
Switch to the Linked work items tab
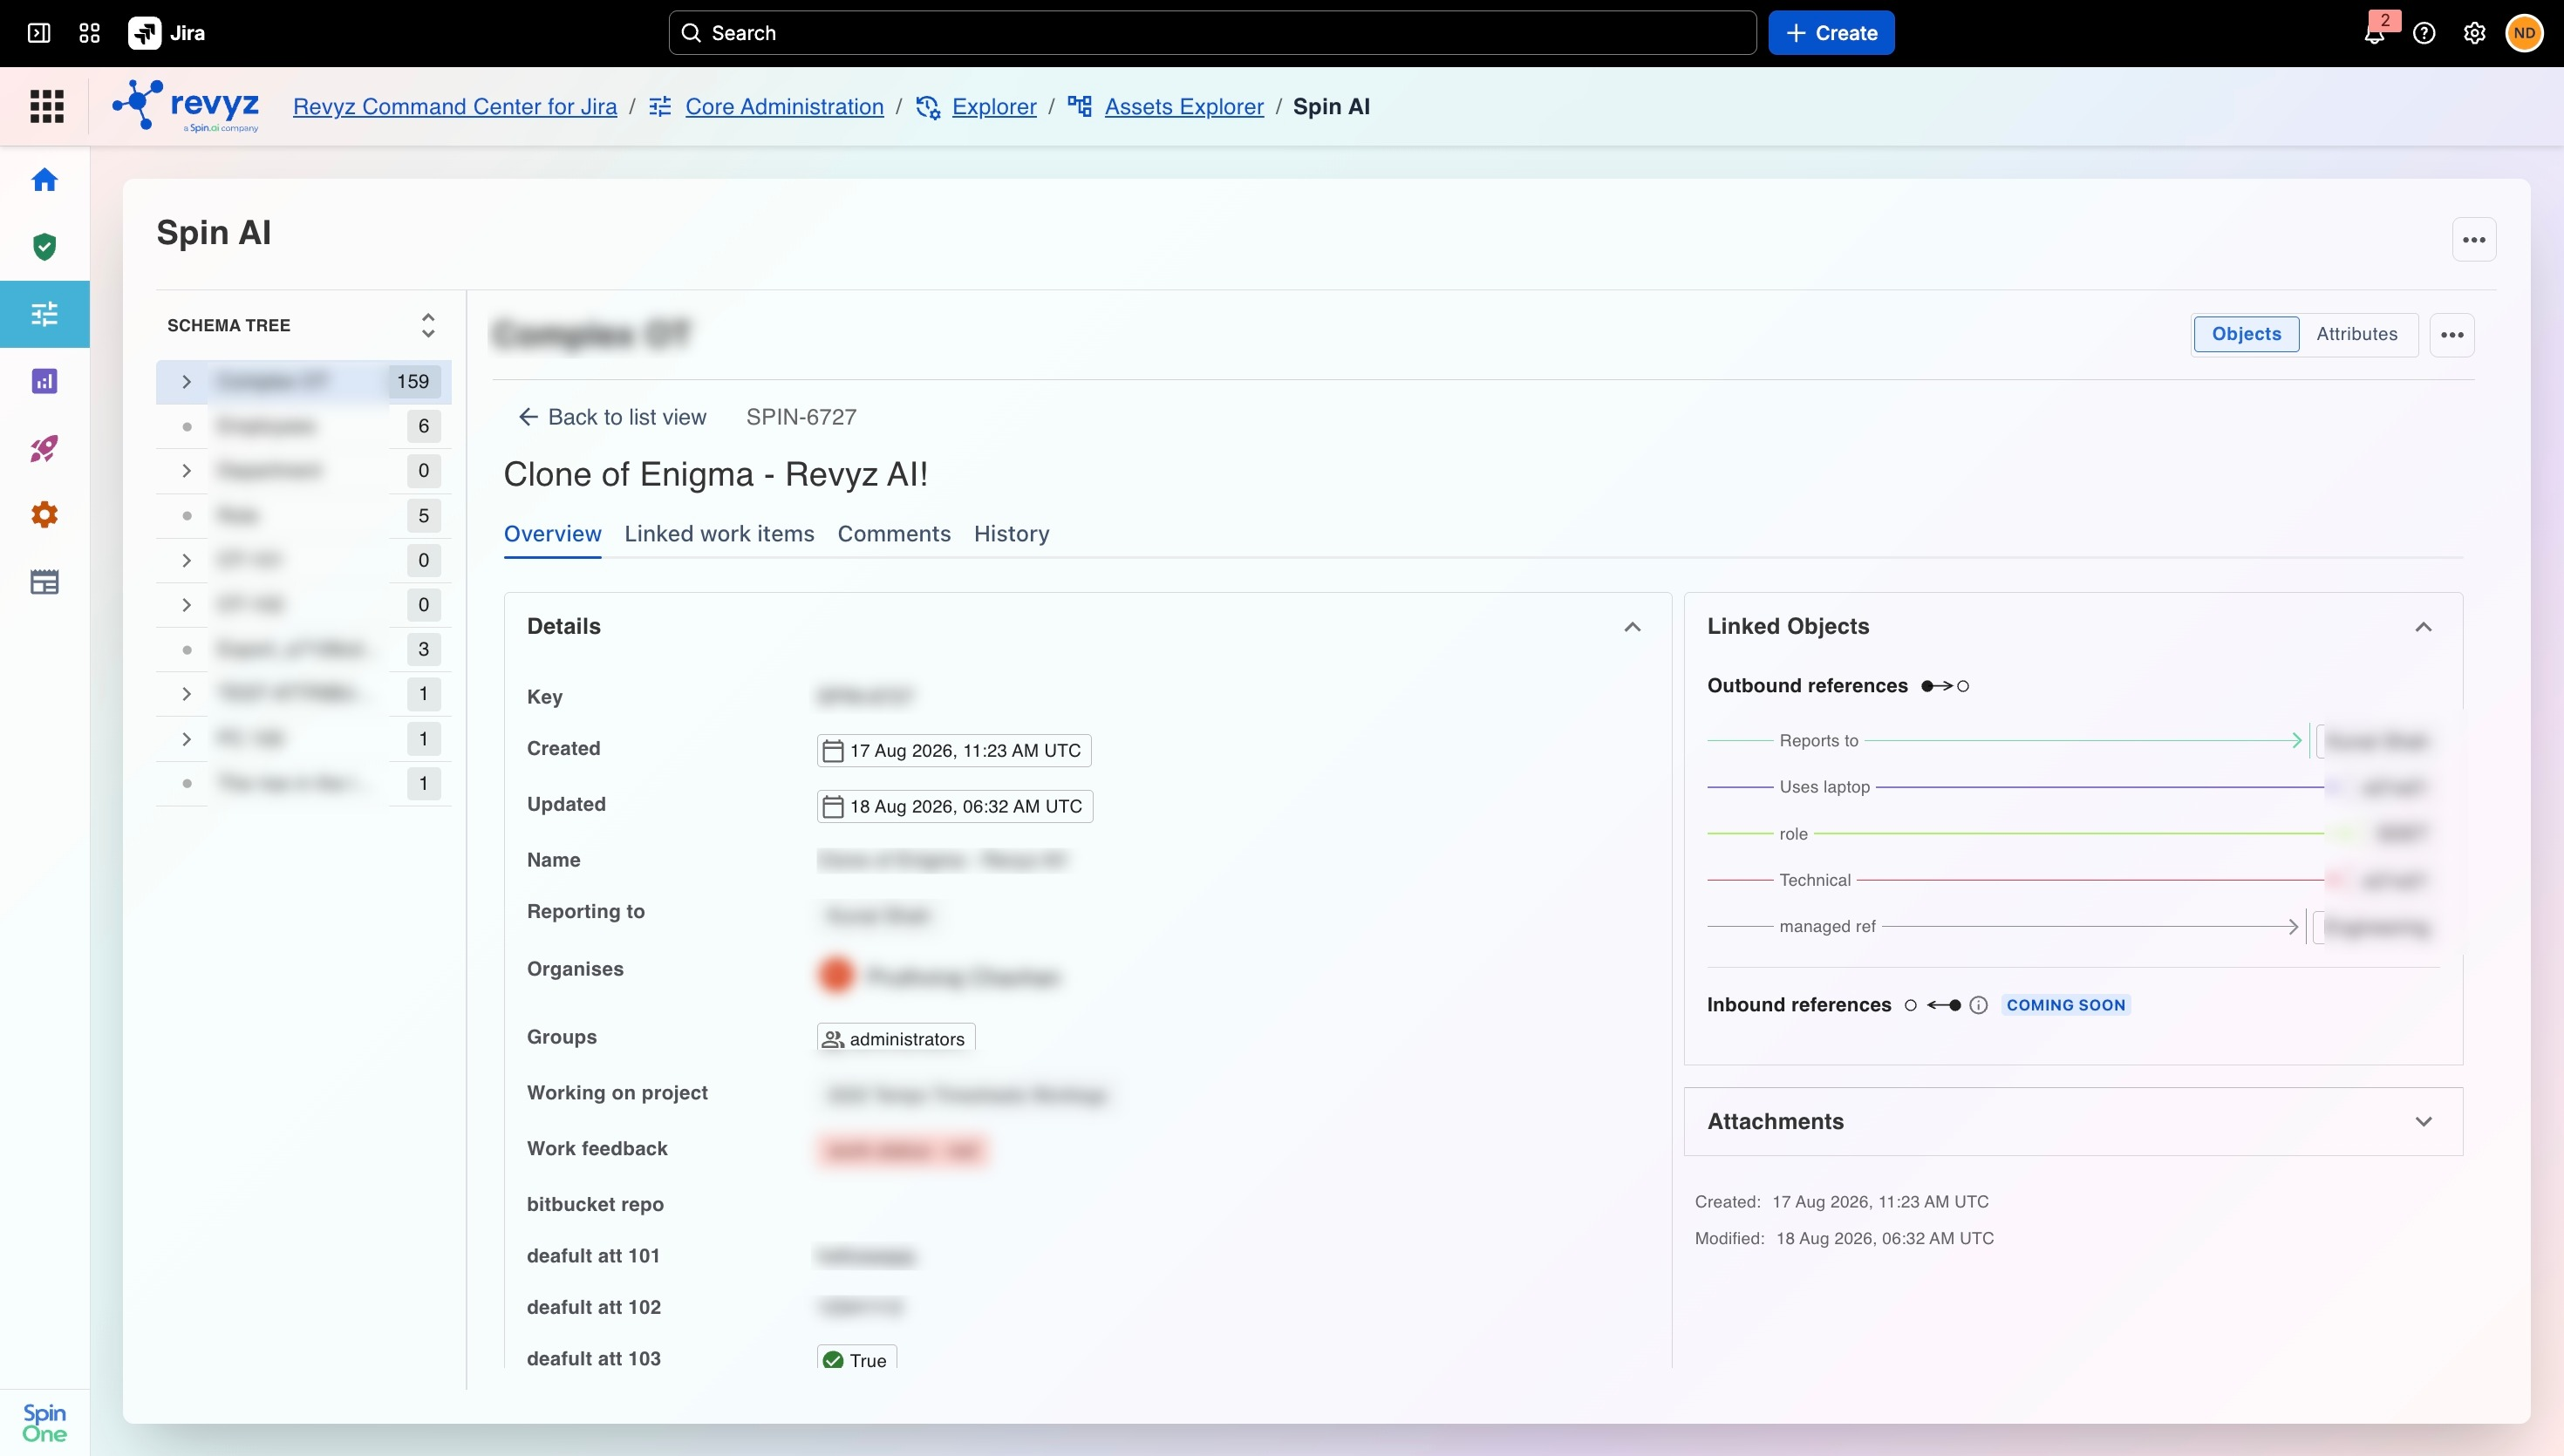(x=719, y=534)
